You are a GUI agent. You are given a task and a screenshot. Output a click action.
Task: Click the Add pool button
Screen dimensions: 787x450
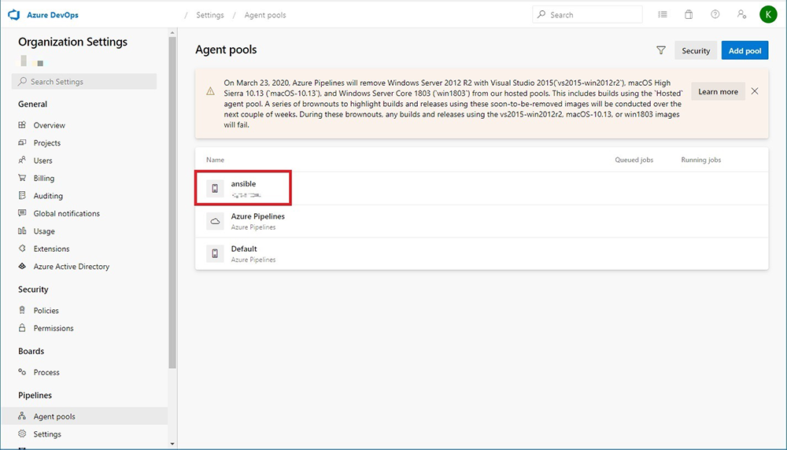[745, 50]
